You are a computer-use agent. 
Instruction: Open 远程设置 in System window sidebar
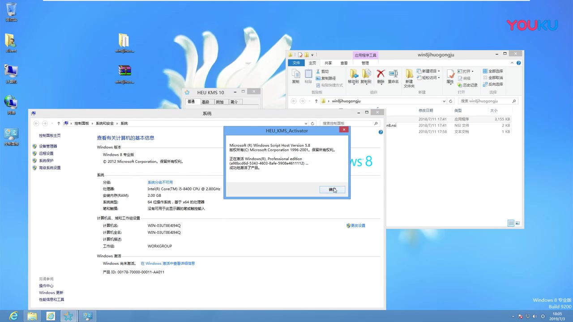pyautogui.click(x=46, y=153)
